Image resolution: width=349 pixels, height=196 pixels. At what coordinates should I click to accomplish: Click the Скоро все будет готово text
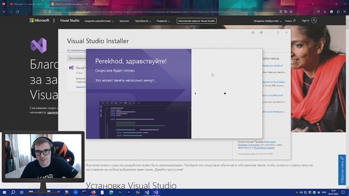(115, 70)
